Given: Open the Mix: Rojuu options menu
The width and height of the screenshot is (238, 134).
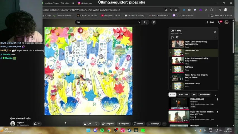Looking at the screenshot, I should [x=217, y=126].
